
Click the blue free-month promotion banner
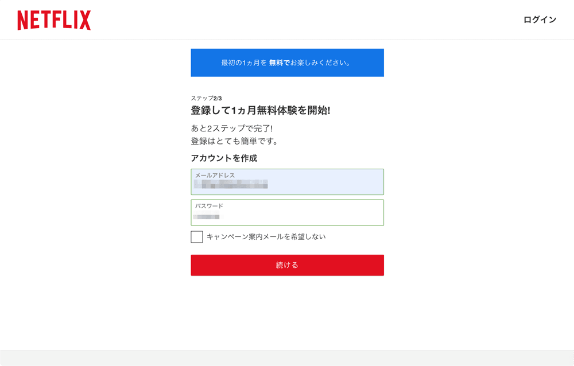(x=288, y=63)
